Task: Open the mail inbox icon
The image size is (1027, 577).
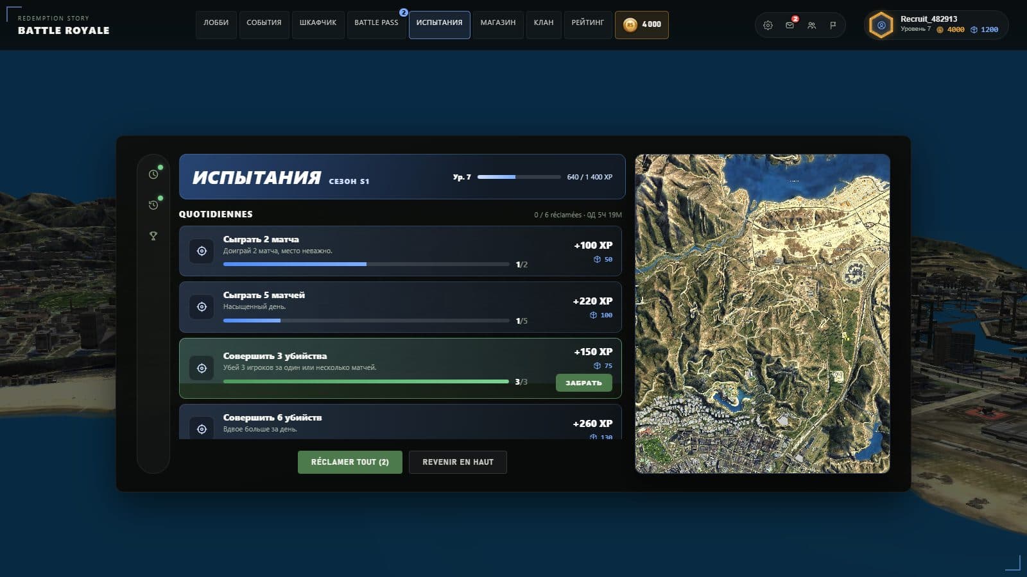Action: coord(790,25)
